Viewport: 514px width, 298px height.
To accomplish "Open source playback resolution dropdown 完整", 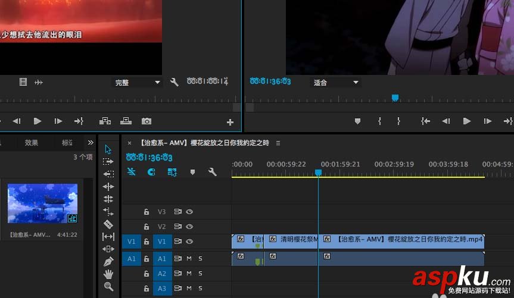I will click(137, 83).
